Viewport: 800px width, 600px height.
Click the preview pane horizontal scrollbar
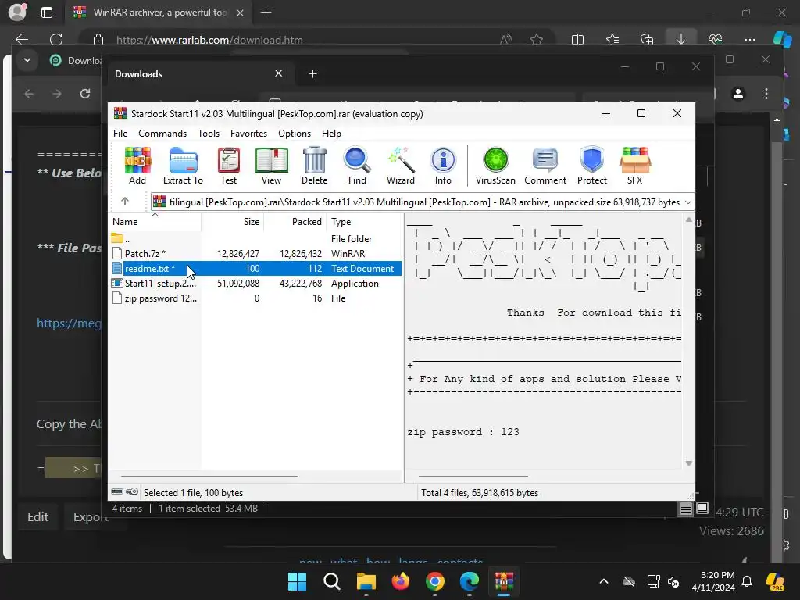[473, 477]
